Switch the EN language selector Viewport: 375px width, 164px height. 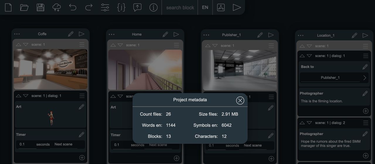(205, 7)
